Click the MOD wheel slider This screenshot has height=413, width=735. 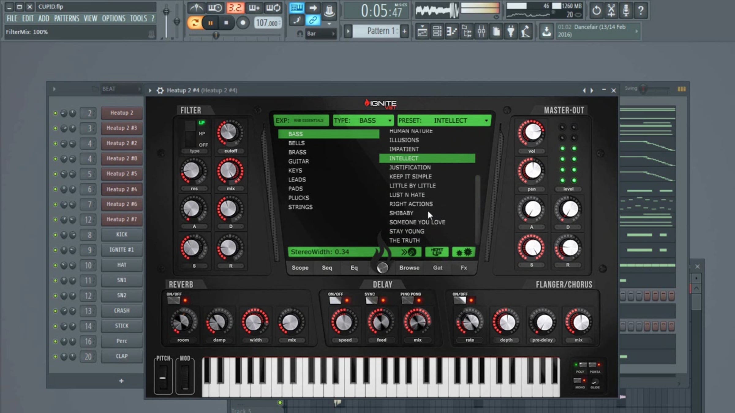pyautogui.click(x=185, y=378)
